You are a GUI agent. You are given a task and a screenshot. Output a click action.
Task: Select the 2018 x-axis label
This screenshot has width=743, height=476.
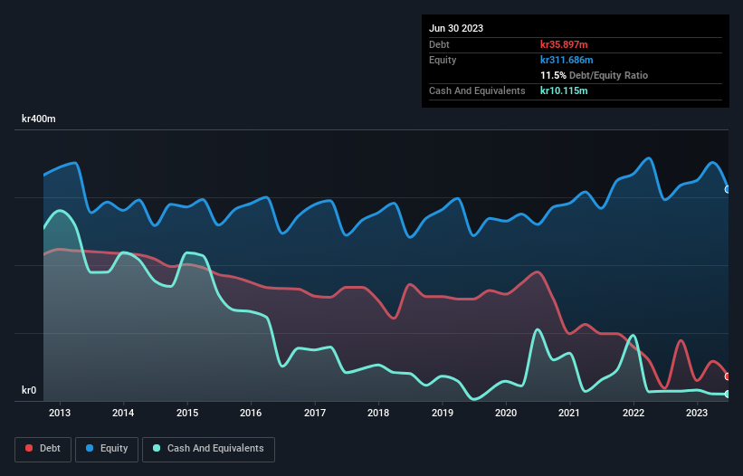(x=378, y=413)
